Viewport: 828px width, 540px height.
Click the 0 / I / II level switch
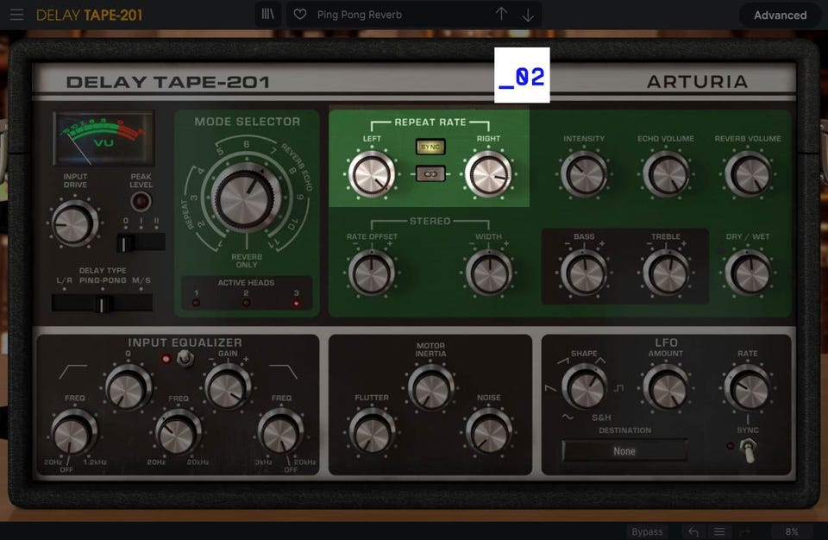click(x=141, y=243)
